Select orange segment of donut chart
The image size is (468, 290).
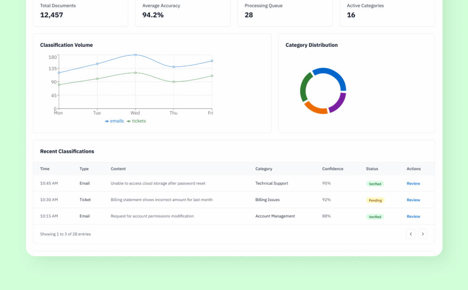pyautogui.click(x=315, y=108)
